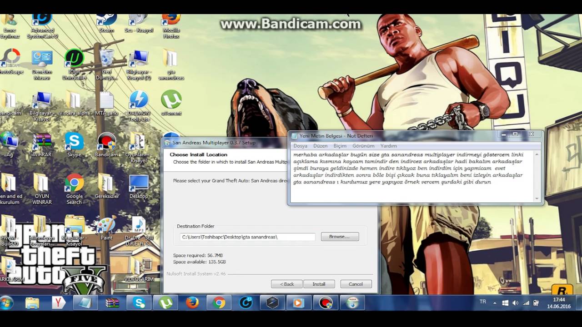The image size is (582, 327).
Task: Open the OYUN WINRAR desktop folder
Action: point(42,189)
